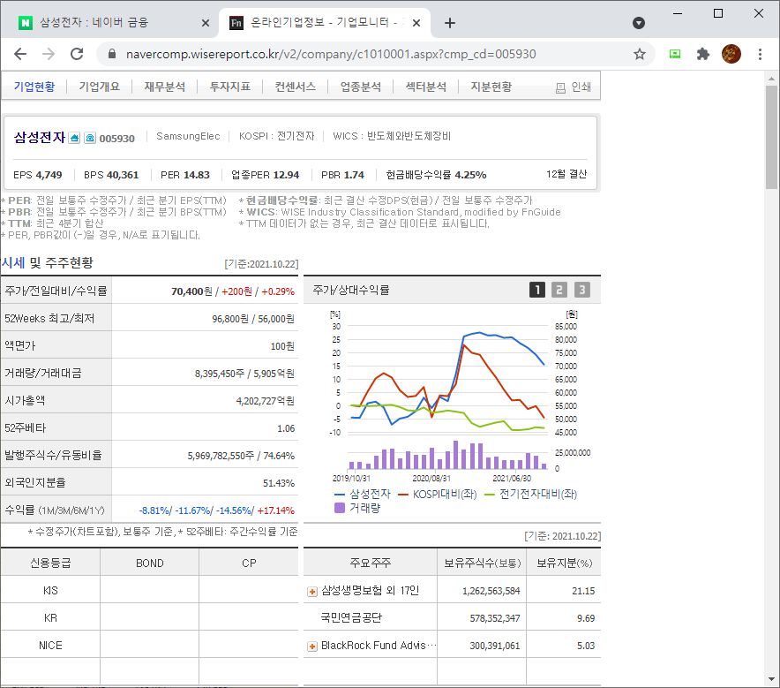Image resolution: width=780 pixels, height=688 pixels.
Task: Click the red KOSPI대비(좌) legend marker
Action: 403,495
